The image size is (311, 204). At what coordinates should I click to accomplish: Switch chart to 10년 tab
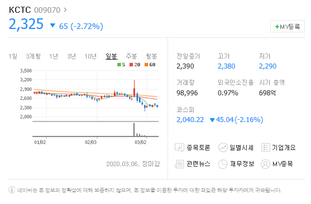[x=90, y=56]
